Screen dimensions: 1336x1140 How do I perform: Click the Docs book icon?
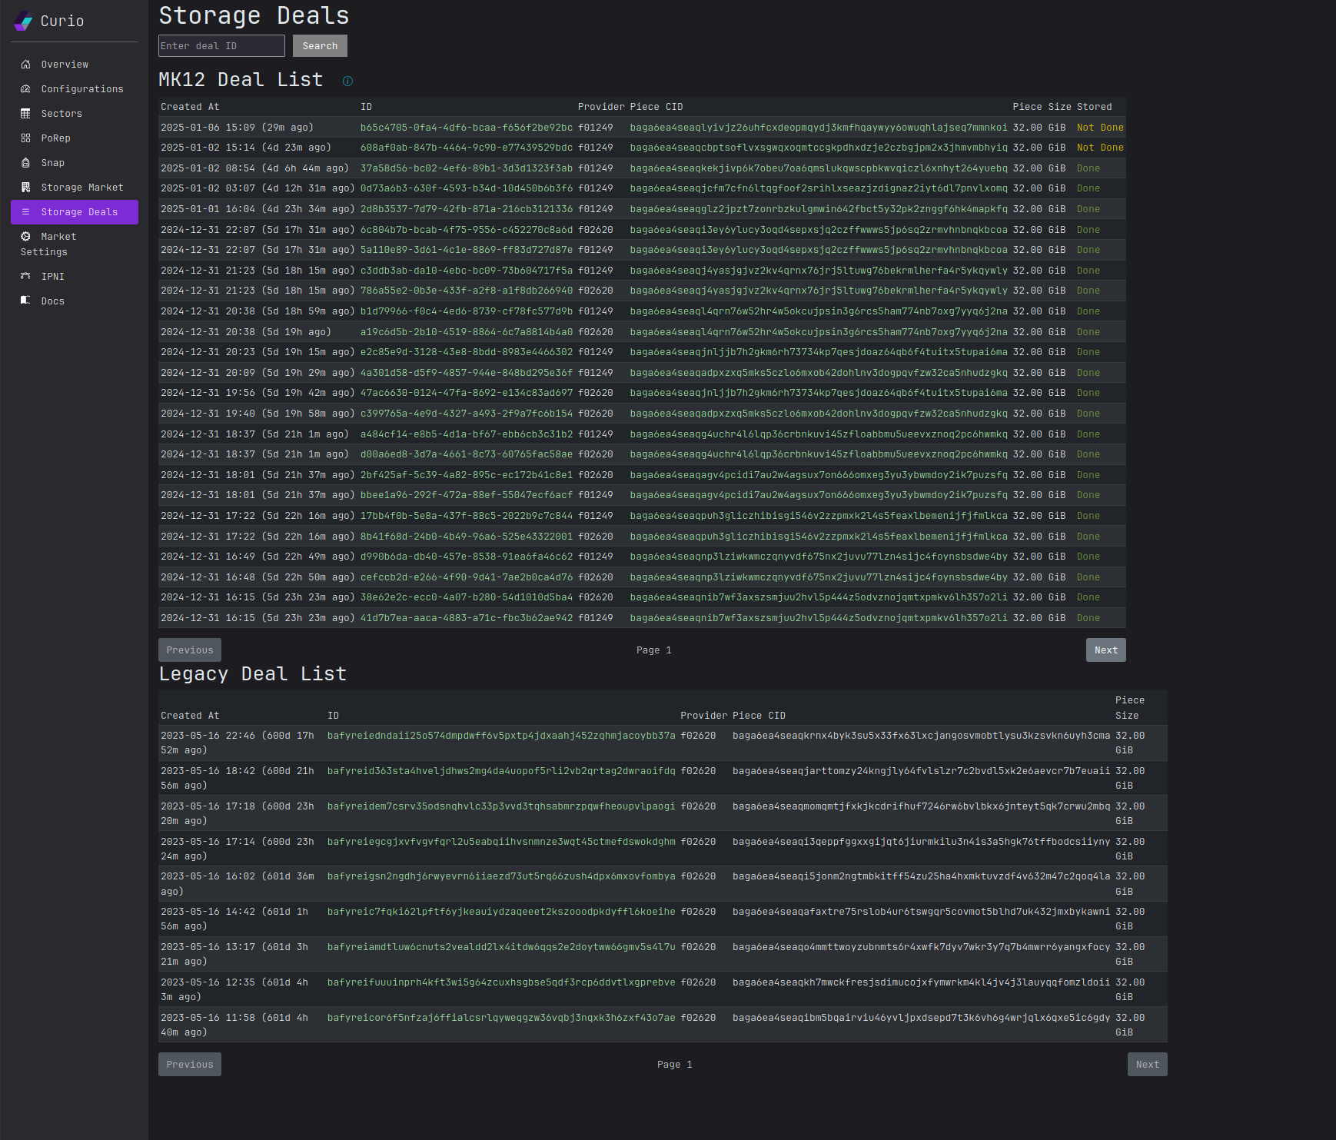click(25, 301)
